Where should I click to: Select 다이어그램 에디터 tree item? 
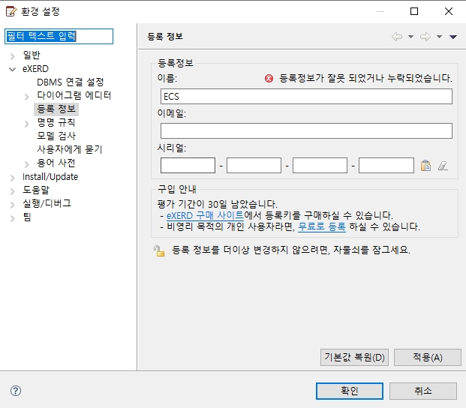click(74, 95)
